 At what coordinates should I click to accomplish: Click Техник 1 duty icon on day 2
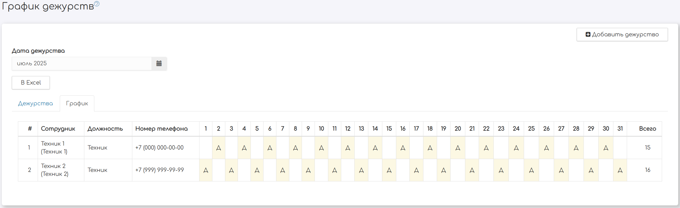click(219, 148)
